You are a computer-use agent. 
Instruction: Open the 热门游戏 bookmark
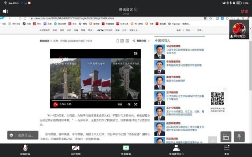pyautogui.click(x=137, y=24)
